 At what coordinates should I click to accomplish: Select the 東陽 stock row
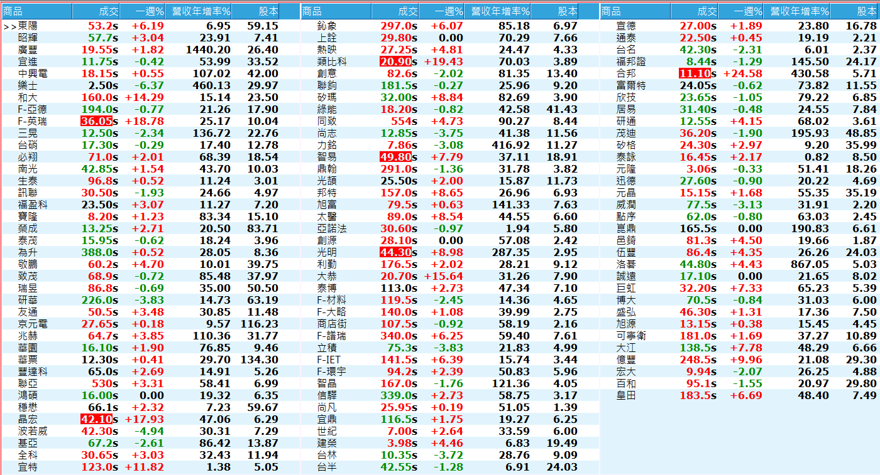click(28, 26)
